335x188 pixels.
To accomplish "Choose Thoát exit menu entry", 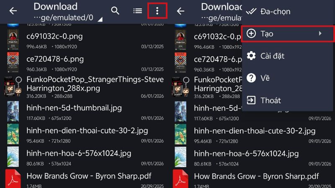I will [x=288, y=100].
